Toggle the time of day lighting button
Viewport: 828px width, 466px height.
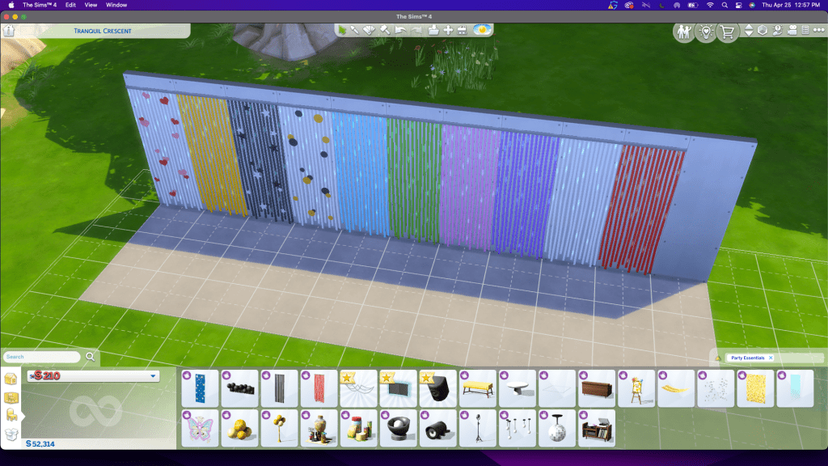[483, 30]
